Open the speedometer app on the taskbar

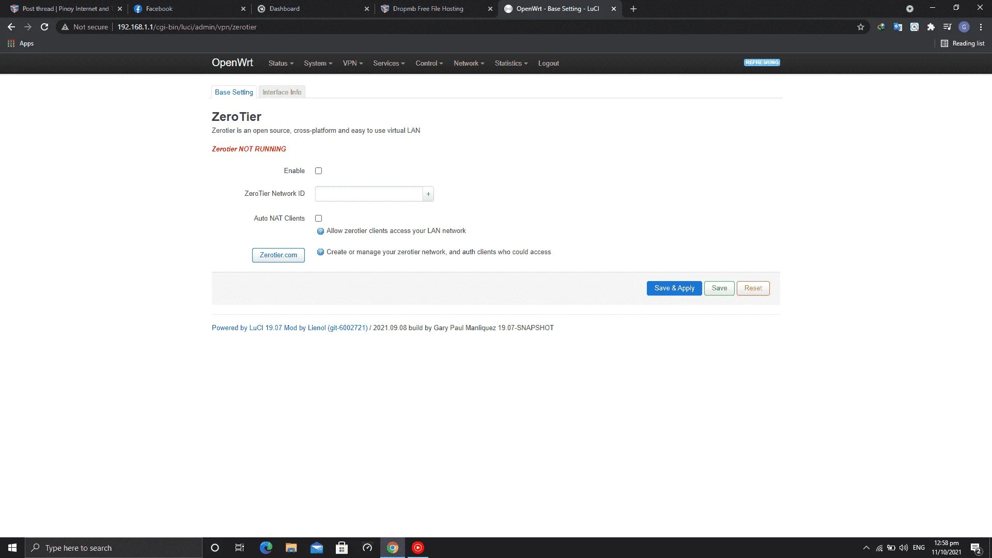(x=367, y=548)
